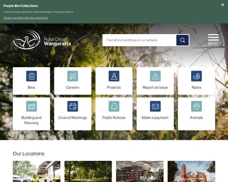Expand the hamburger MENU

213,40
